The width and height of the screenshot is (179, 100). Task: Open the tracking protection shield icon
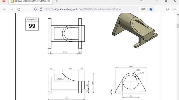[36, 9]
